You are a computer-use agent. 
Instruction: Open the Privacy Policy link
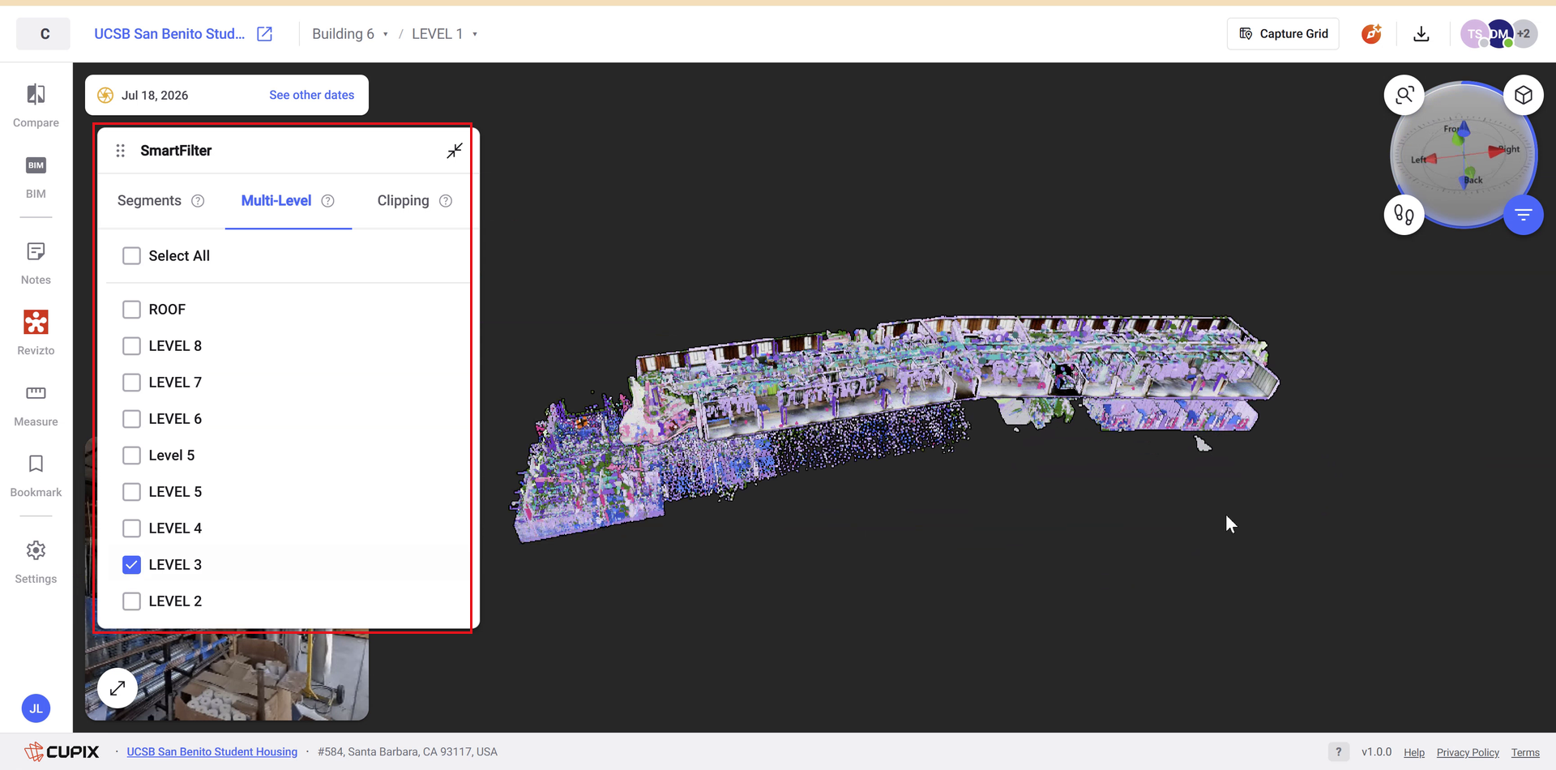[x=1468, y=752]
